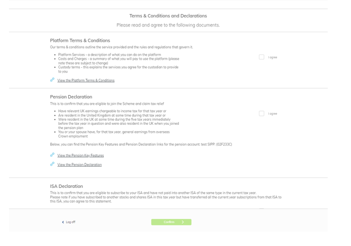Click the link icon beside Pension Declaration link

pos(52,164)
